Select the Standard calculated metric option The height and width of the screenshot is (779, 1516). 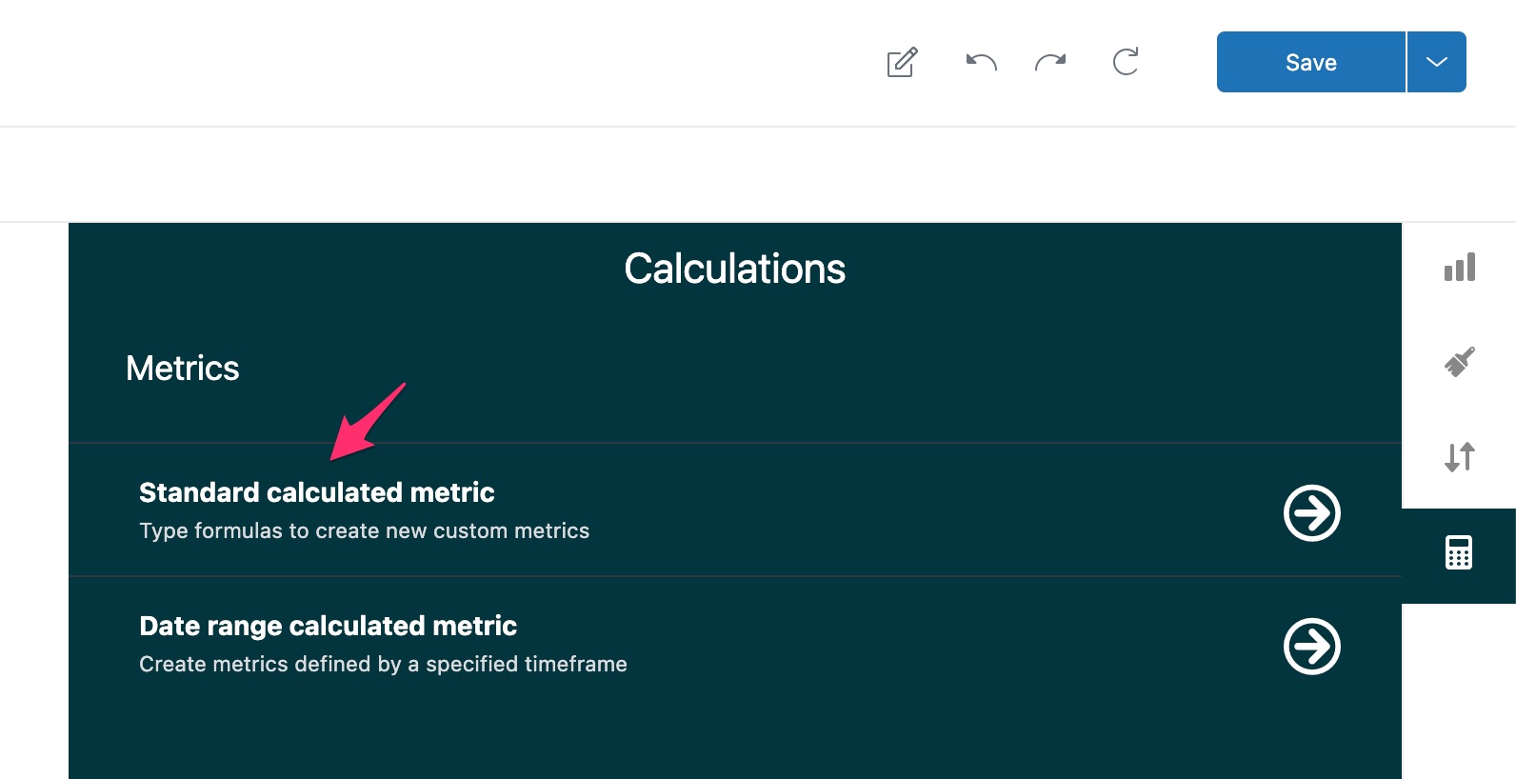317,492
